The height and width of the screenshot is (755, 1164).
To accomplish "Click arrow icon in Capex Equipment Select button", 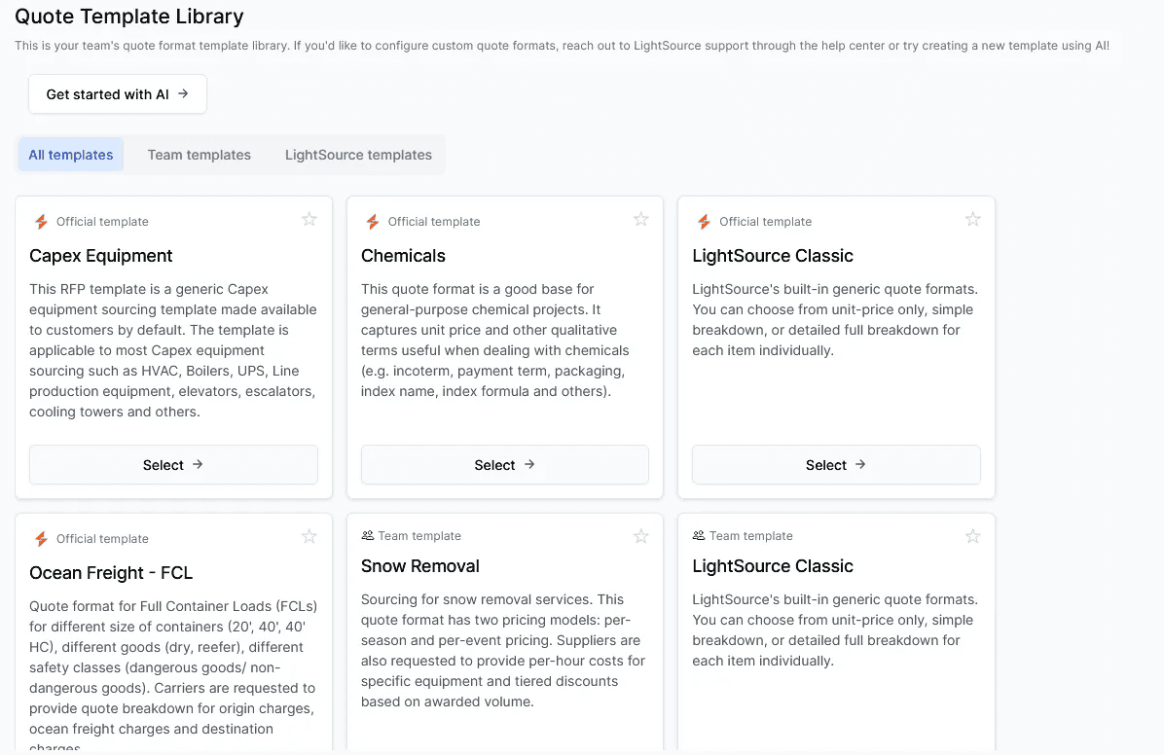I will pyautogui.click(x=198, y=464).
